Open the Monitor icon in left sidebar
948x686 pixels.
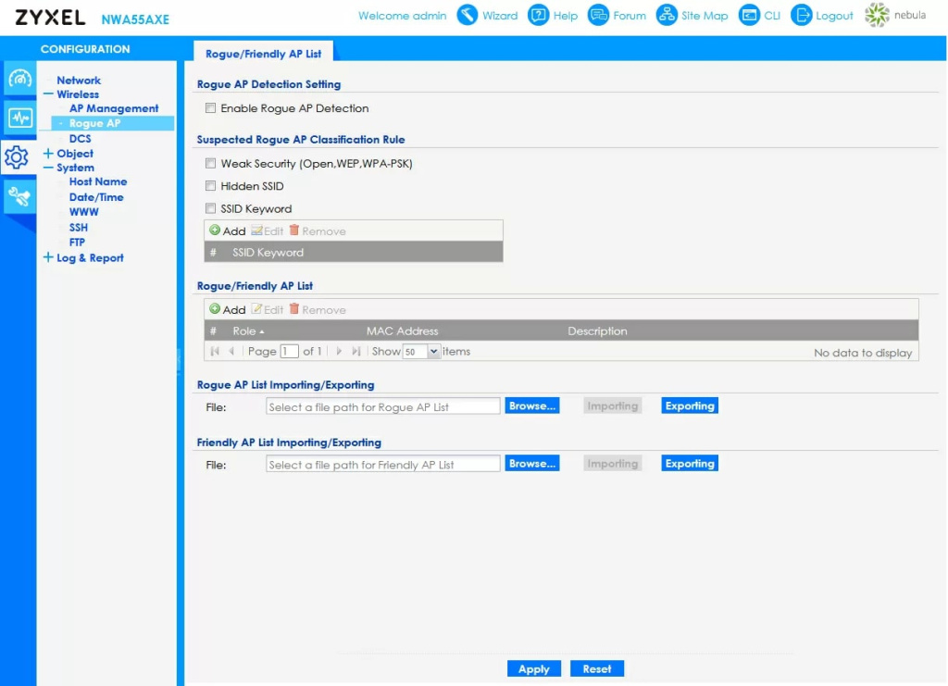pos(19,118)
